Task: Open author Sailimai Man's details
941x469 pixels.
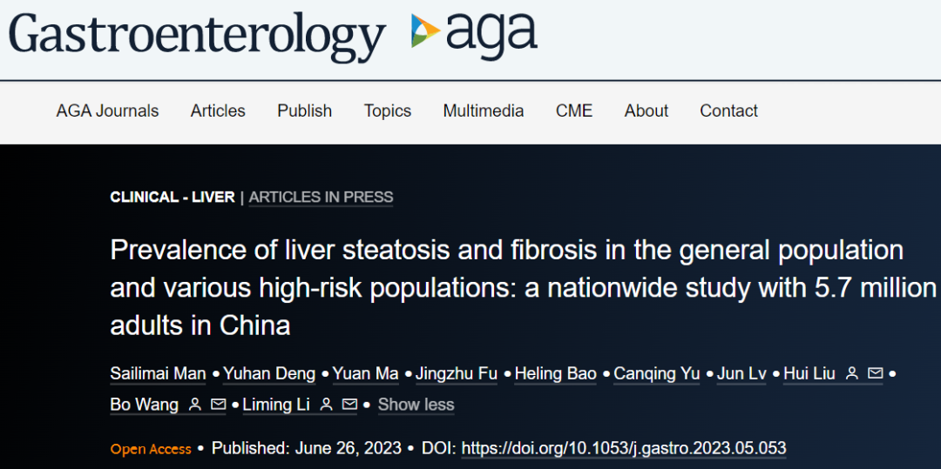Action: point(158,374)
